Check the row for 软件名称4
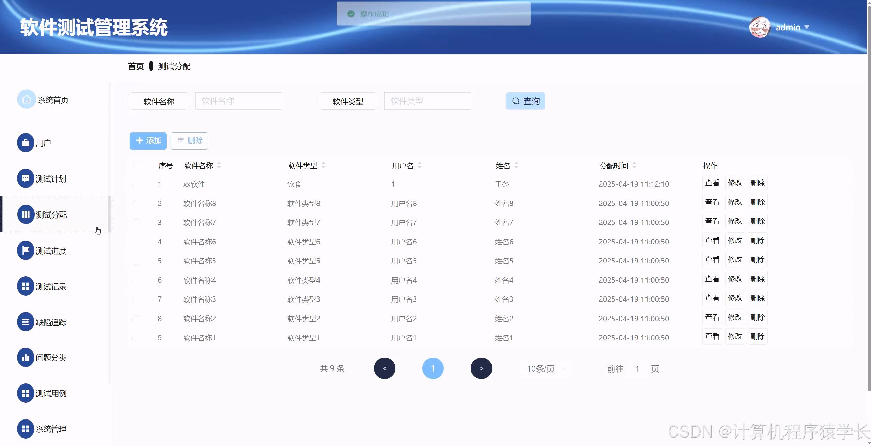 pyautogui.click(x=136, y=280)
